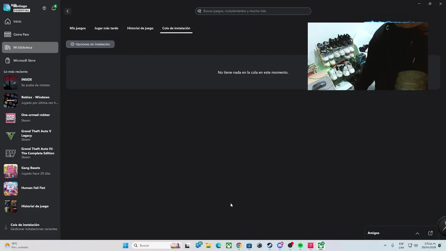This screenshot has height=251, width=446.
Task: Open Microsoft Store in the sidebar
Action: tap(30, 60)
